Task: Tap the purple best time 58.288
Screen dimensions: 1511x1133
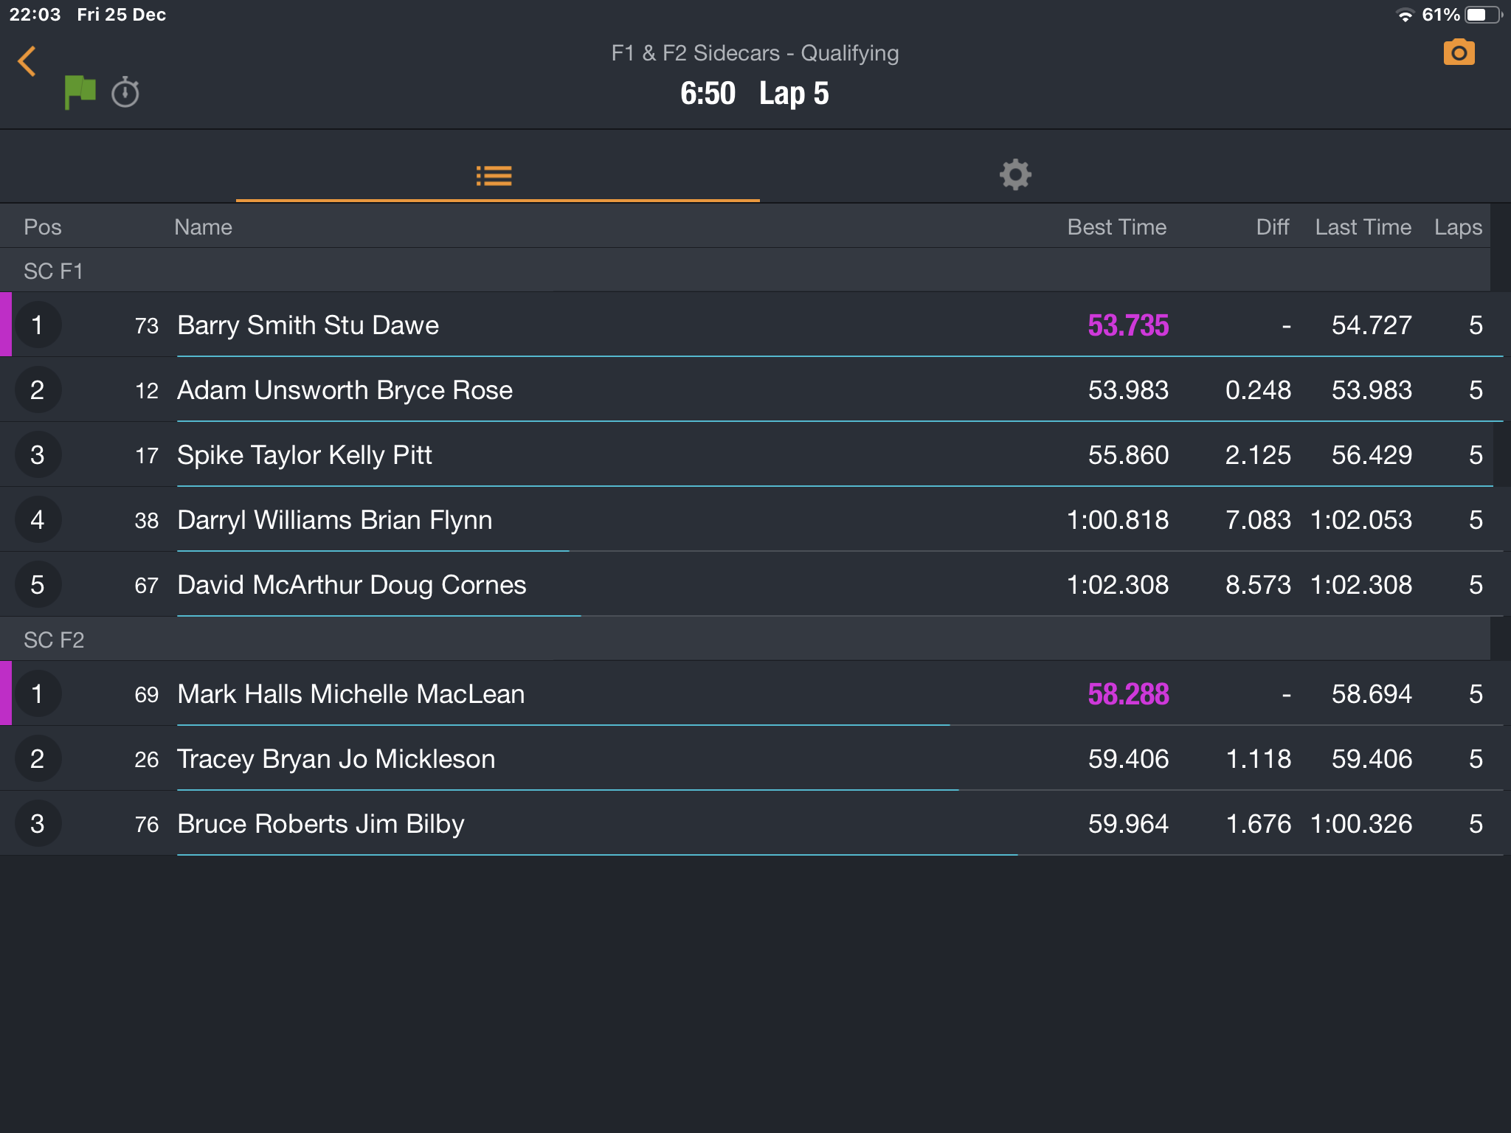Action: pyautogui.click(x=1128, y=694)
